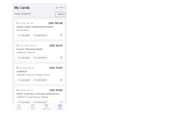
Task: Click receipt icon on HubSpot transaction
Action: pos(61,80)
